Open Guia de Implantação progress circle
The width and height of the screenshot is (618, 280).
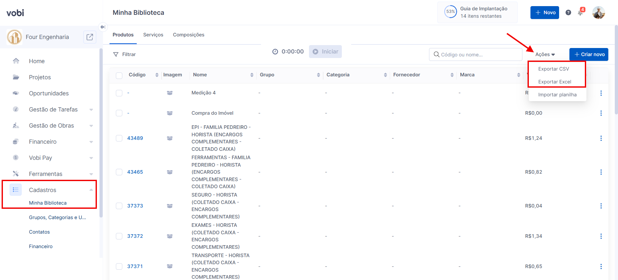(x=451, y=12)
